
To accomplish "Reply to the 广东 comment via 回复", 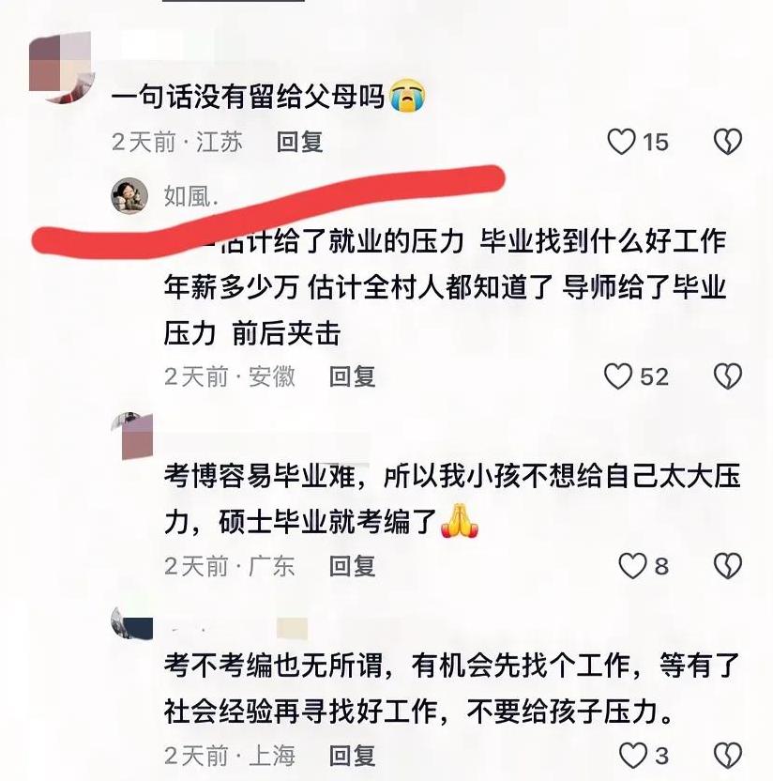I will (x=352, y=566).
